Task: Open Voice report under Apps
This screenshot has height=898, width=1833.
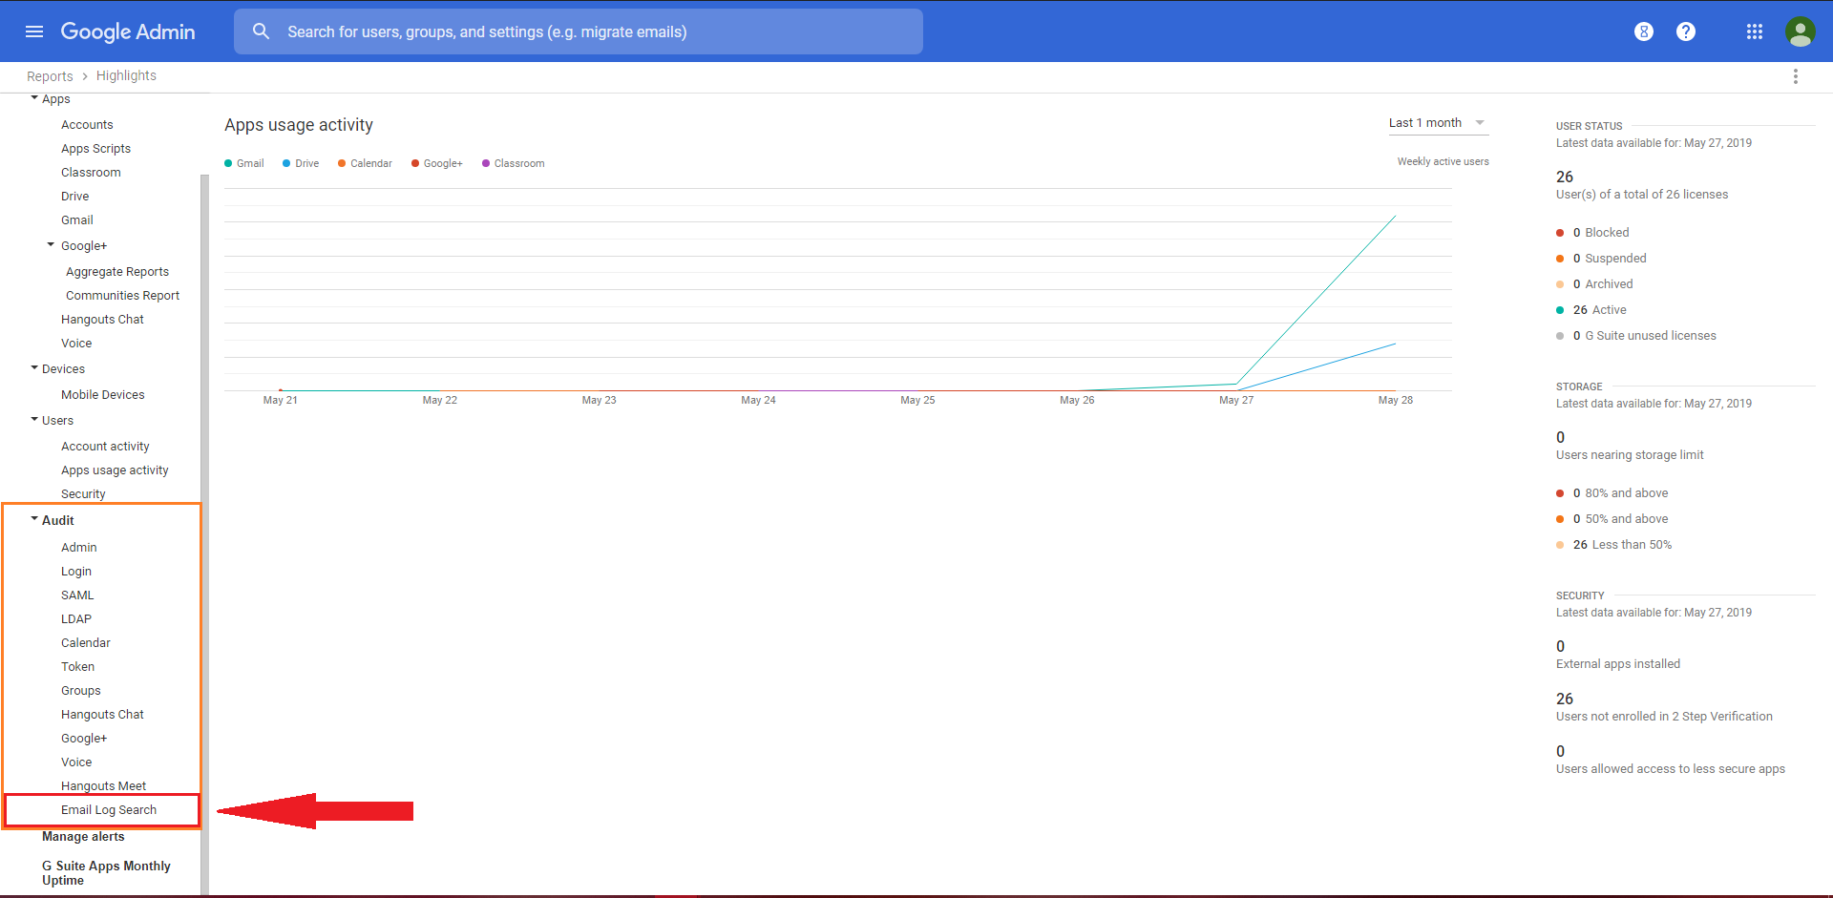Action: (x=76, y=344)
